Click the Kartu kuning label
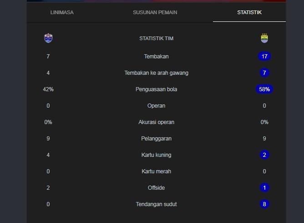 point(156,155)
